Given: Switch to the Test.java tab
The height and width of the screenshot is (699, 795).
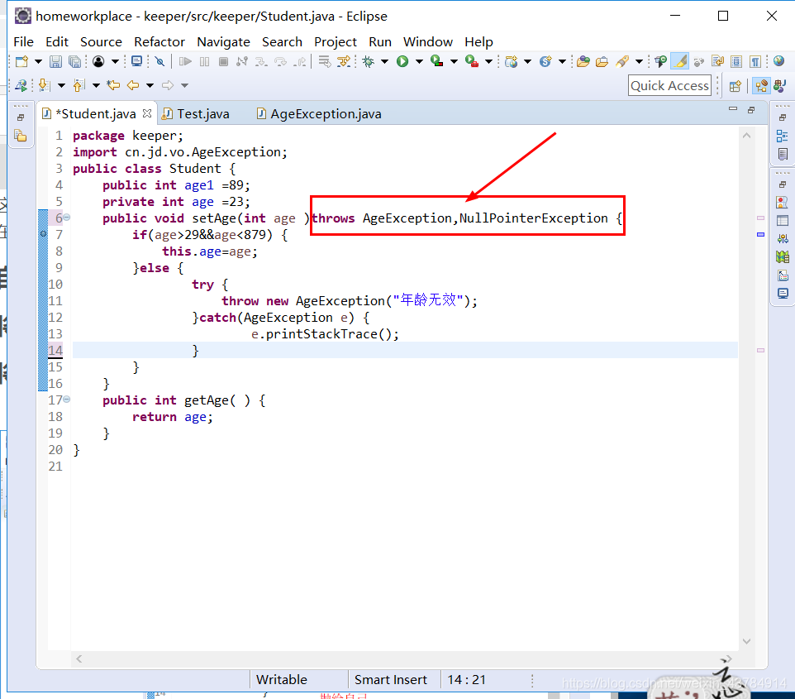Looking at the screenshot, I should (202, 114).
